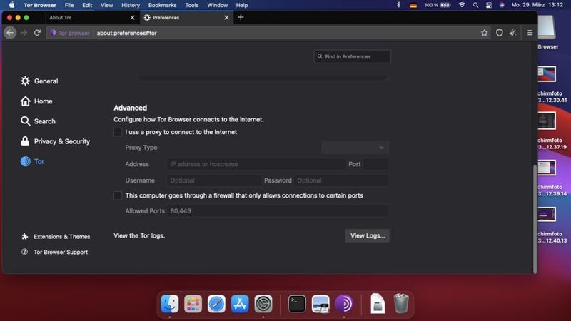Viewport: 571px width, 321px height.
Task: Click the View Logs button
Action: pyautogui.click(x=367, y=236)
